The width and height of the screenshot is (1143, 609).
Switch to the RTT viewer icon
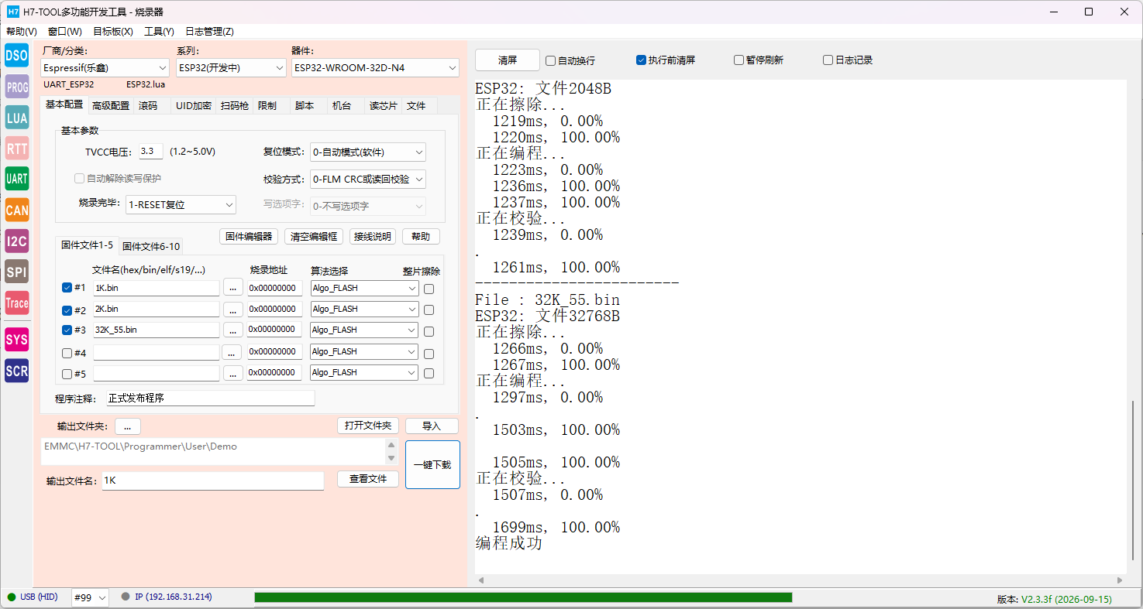(x=17, y=148)
